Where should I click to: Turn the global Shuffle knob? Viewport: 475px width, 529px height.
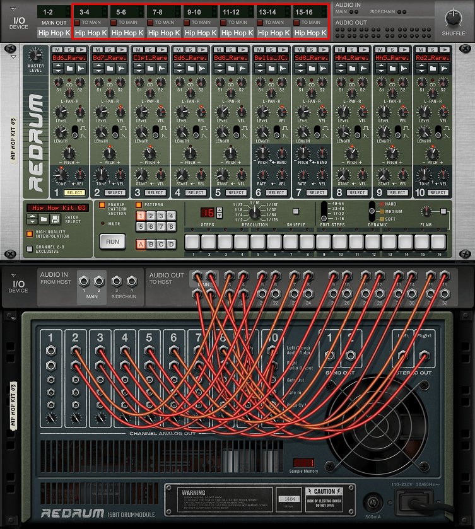(453, 18)
